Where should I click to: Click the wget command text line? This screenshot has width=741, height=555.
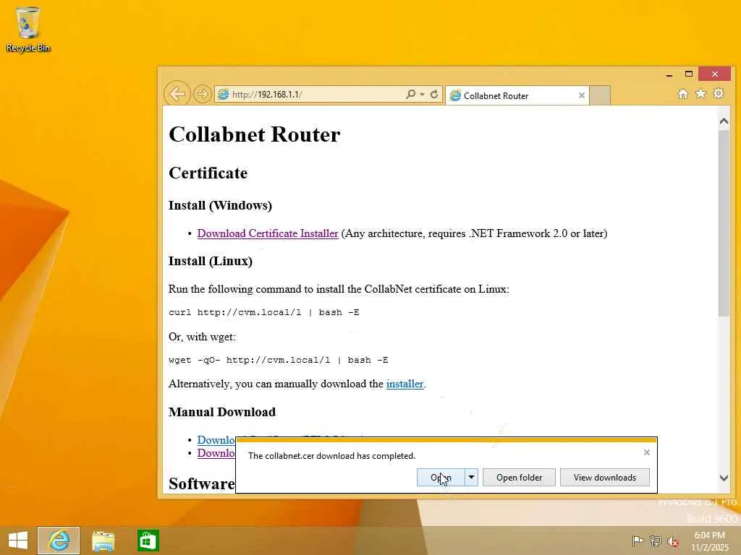(279, 360)
